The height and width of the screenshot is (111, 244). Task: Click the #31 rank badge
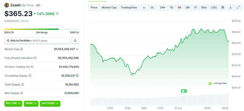(x=38, y=5)
